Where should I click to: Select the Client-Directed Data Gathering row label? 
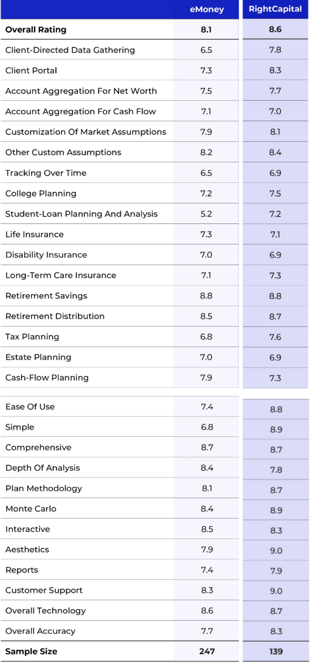70,50
